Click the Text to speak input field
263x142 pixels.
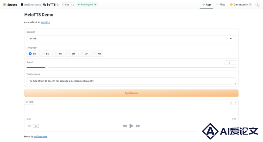pos(131,81)
